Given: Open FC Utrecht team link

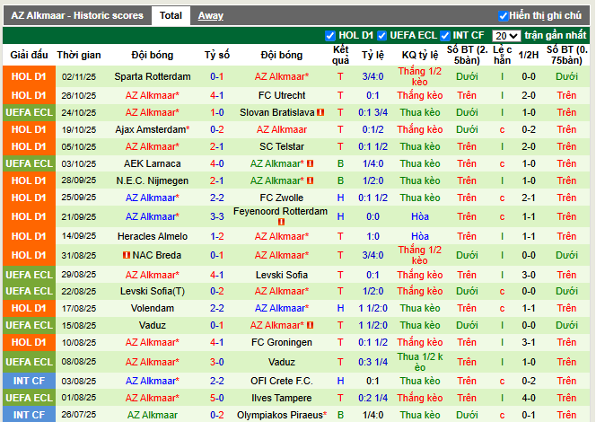Looking at the screenshot, I should coord(282,95).
